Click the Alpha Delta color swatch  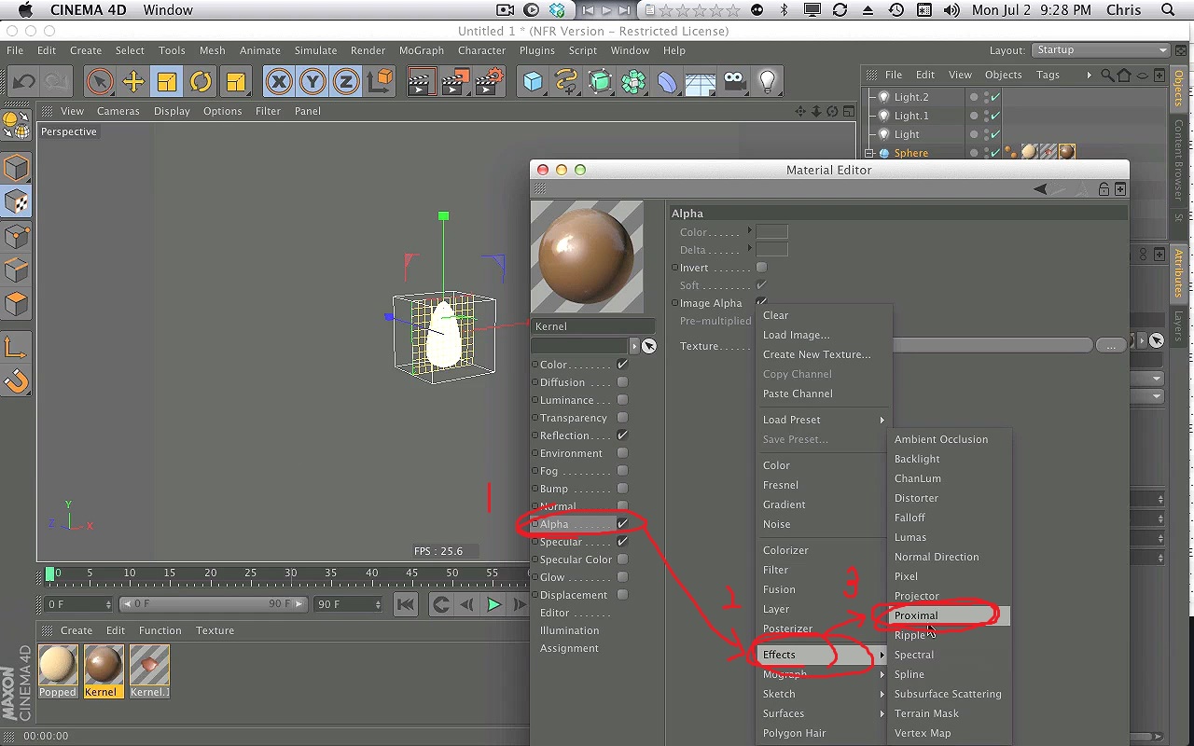point(771,250)
